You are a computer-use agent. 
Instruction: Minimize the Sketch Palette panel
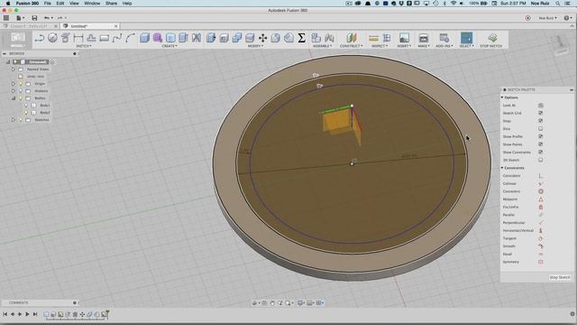click(572, 90)
